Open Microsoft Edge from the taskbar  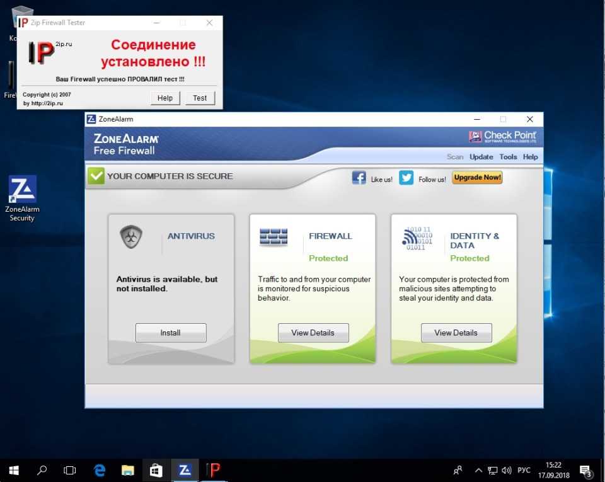point(100,470)
